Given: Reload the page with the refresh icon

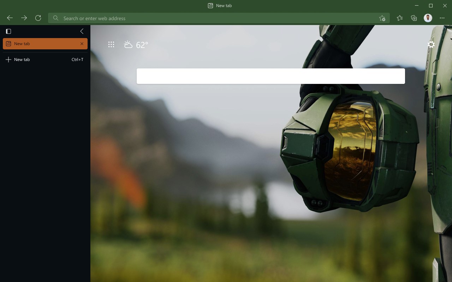Looking at the screenshot, I should (38, 18).
